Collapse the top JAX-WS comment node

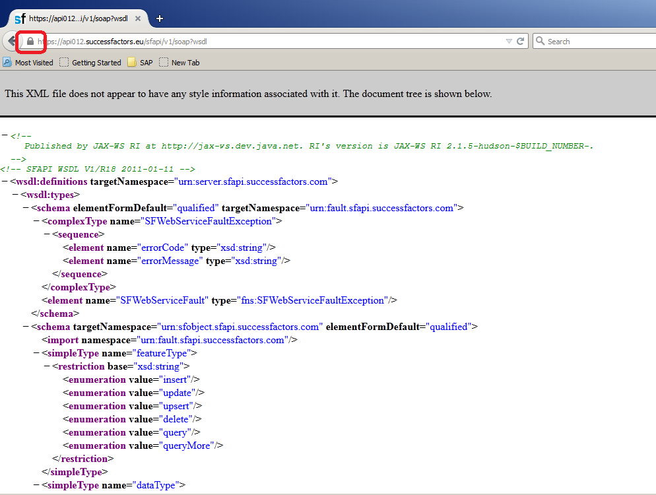click(x=5, y=135)
